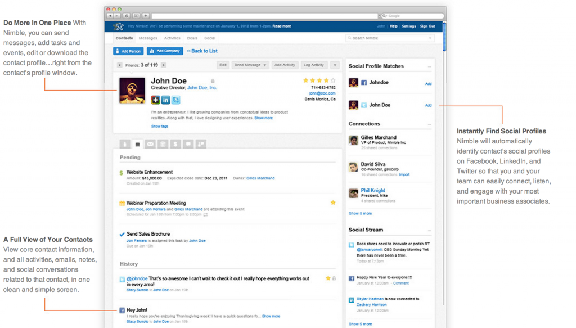Click Gilles Marchand's connection photo
Viewport: 576px width, 328px height.
[353, 140]
